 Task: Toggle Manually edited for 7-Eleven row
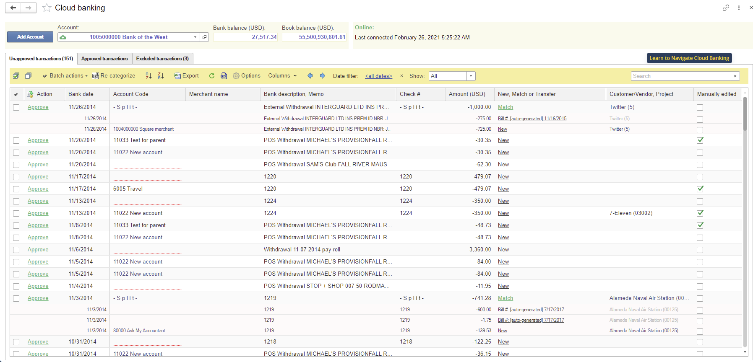point(700,213)
